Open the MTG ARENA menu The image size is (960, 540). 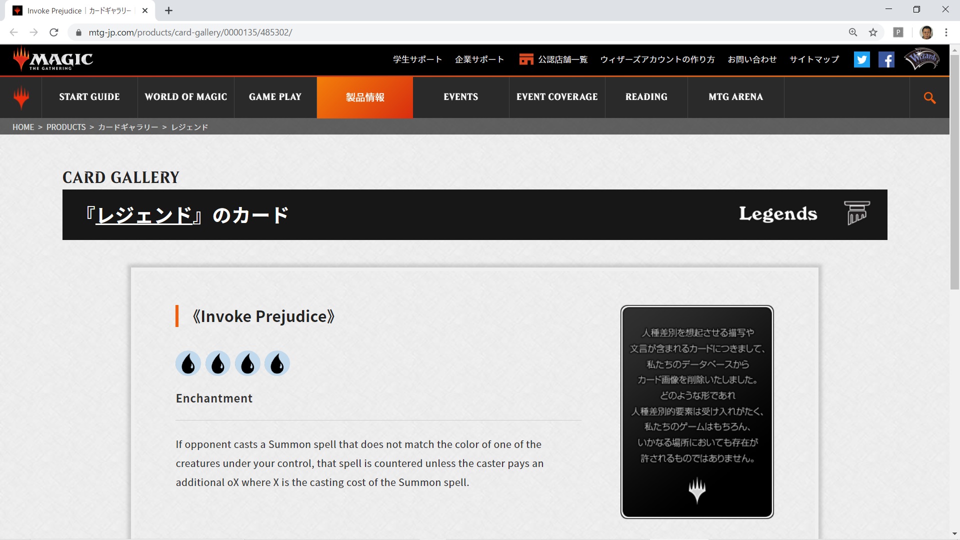tap(736, 97)
